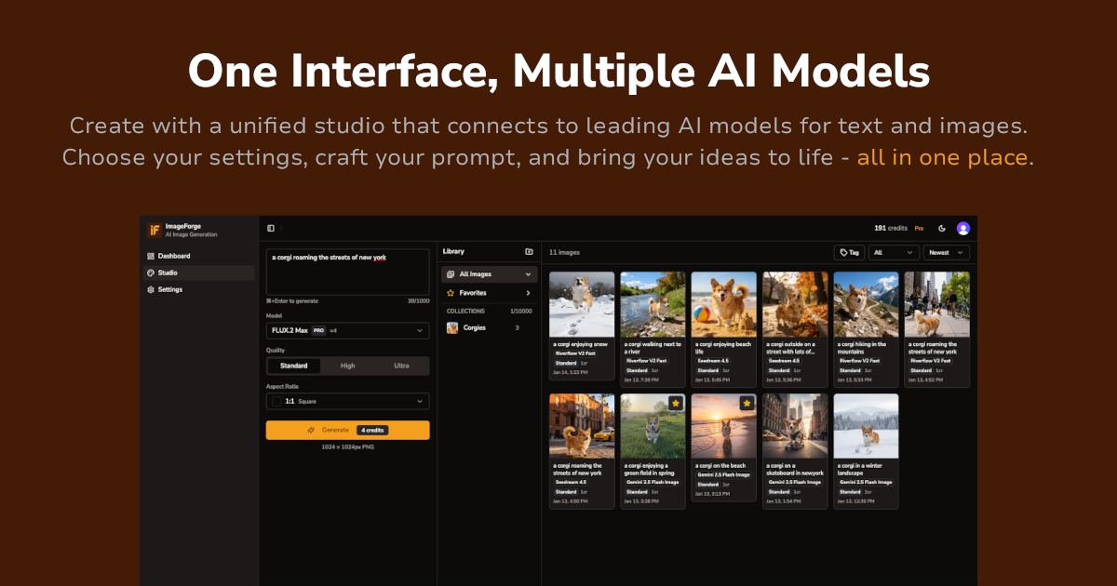Image resolution: width=1117 pixels, height=586 pixels.
Task: Click the Dashboard grid icon
Action: (x=149, y=255)
